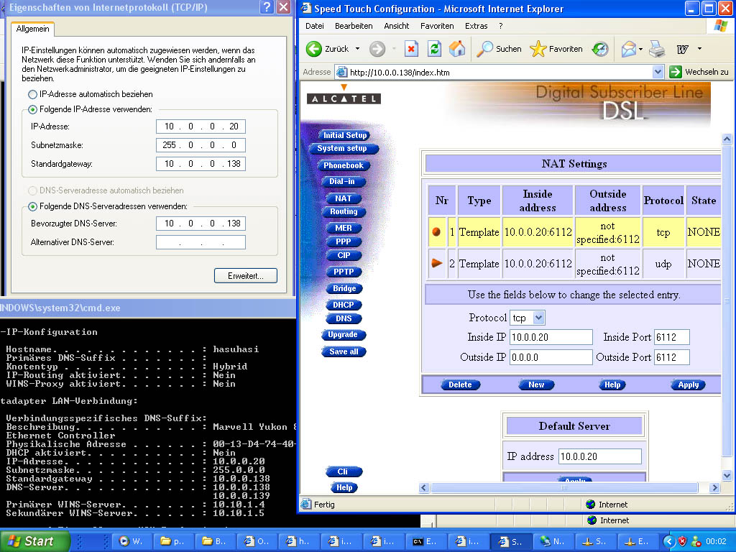Open the Bearbeiten menu

(x=354, y=26)
